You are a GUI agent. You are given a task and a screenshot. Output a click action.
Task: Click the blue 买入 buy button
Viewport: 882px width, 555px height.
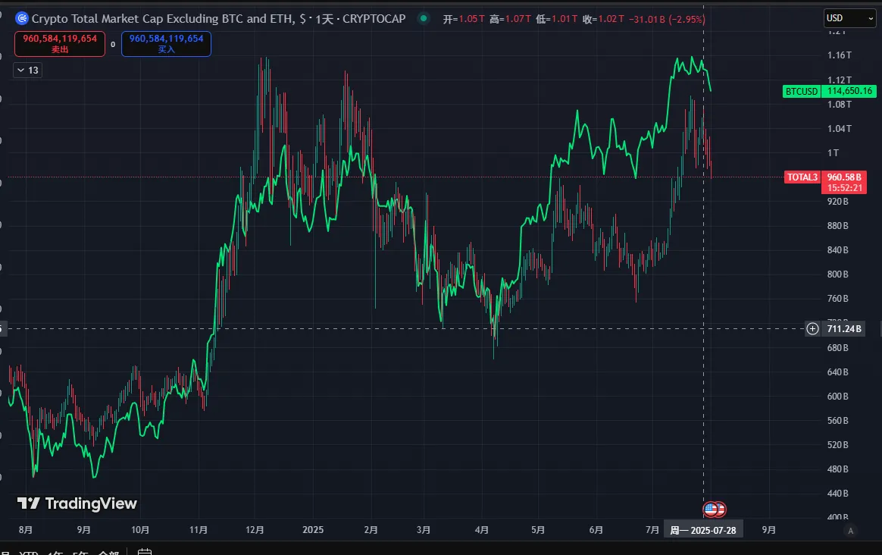click(166, 43)
